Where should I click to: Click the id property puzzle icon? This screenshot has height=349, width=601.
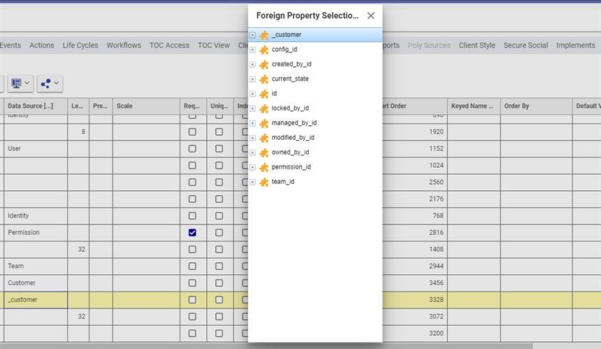click(263, 94)
